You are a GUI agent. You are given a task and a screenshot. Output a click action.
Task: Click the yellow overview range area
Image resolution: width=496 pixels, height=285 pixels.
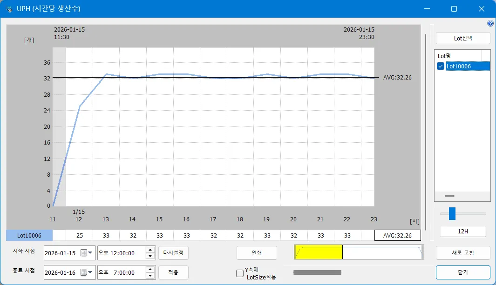[319, 252]
